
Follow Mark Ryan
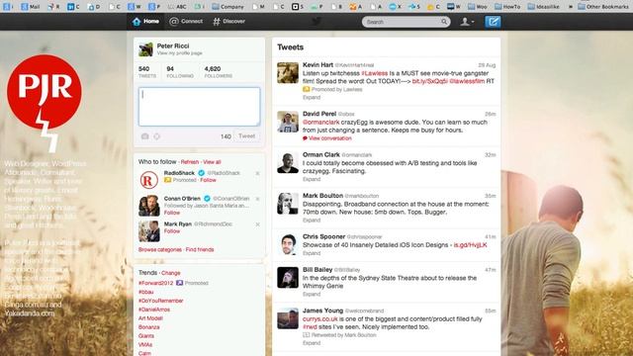tap(171, 231)
